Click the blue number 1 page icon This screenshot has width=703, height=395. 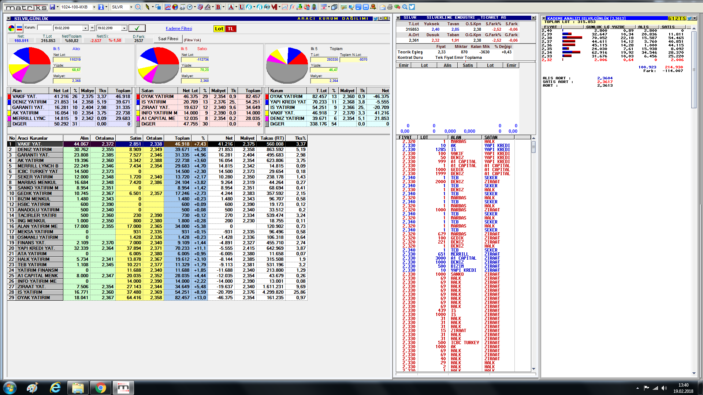coord(101,7)
